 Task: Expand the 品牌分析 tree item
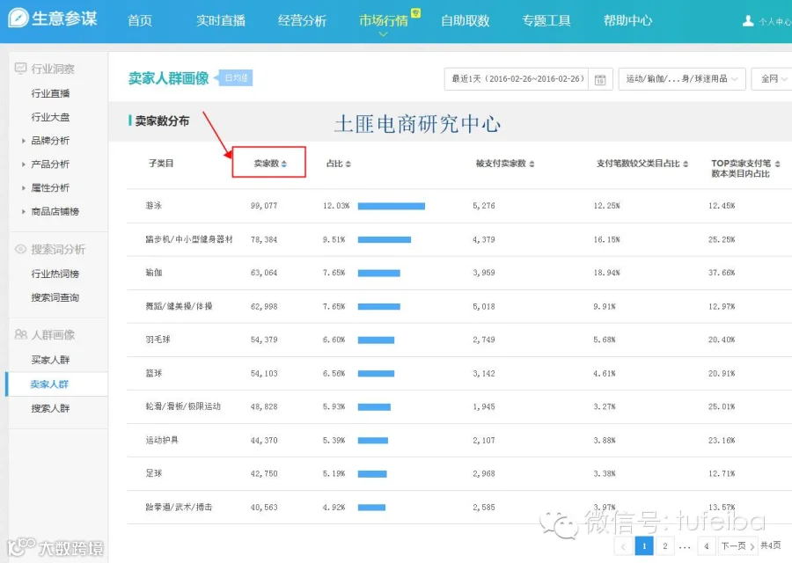point(23,141)
